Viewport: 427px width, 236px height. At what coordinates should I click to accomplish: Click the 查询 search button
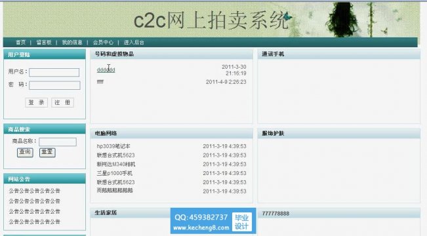click(x=25, y=152)
